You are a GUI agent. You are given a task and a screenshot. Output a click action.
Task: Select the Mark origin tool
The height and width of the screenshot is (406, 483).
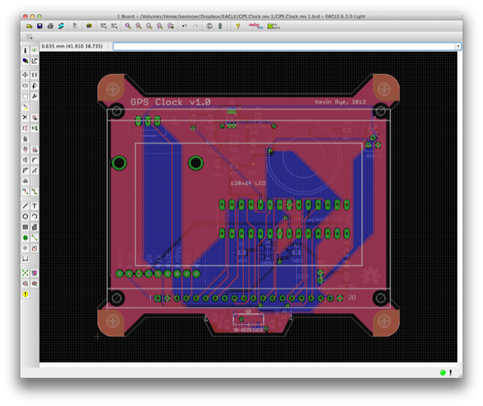tap(34, 61)
